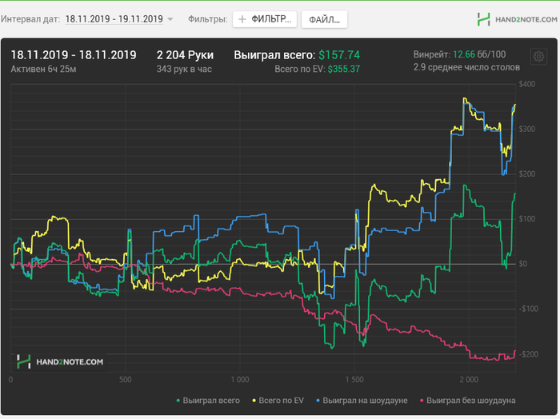This screenshot has width=560, height=419.
Task: Click the $100 axis label
Action: click(527, 219)
